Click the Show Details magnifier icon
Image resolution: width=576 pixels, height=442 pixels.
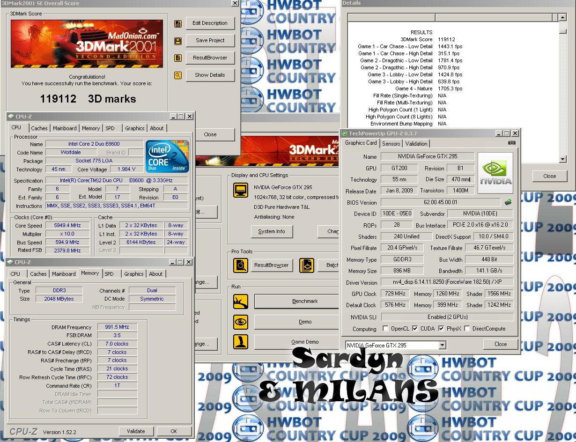coord(178,75)
